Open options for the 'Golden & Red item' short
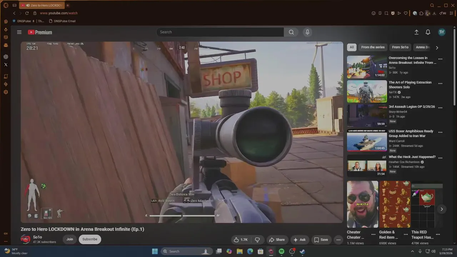 (406, 235)
